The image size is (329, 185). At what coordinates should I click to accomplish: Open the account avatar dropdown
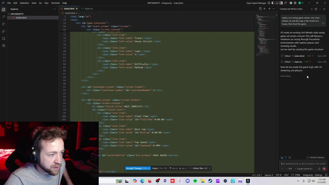(301, 3)
